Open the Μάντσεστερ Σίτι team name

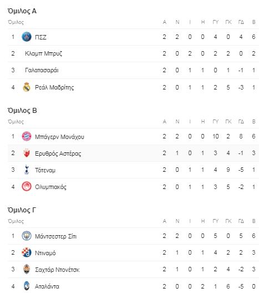point(56,236)
